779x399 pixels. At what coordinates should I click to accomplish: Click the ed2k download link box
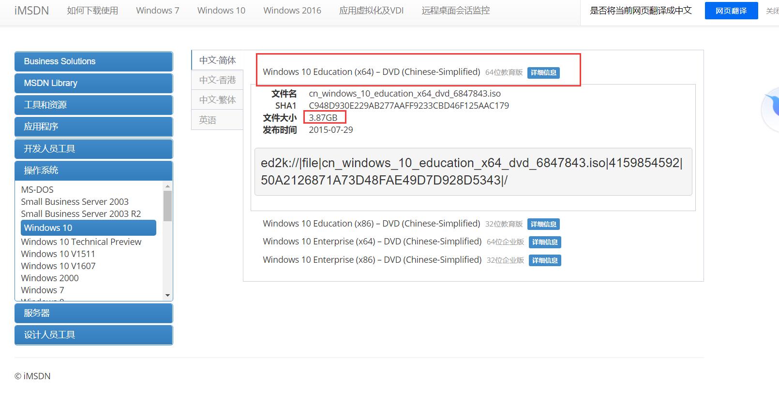pyautogui.click(x=473, y=171)
